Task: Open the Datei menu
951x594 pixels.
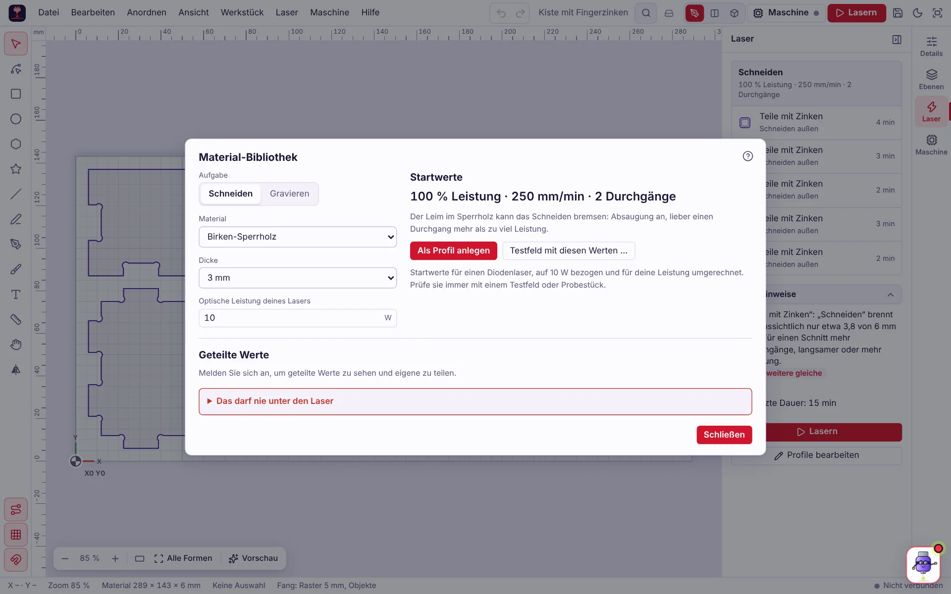Action: click(49, 12)
